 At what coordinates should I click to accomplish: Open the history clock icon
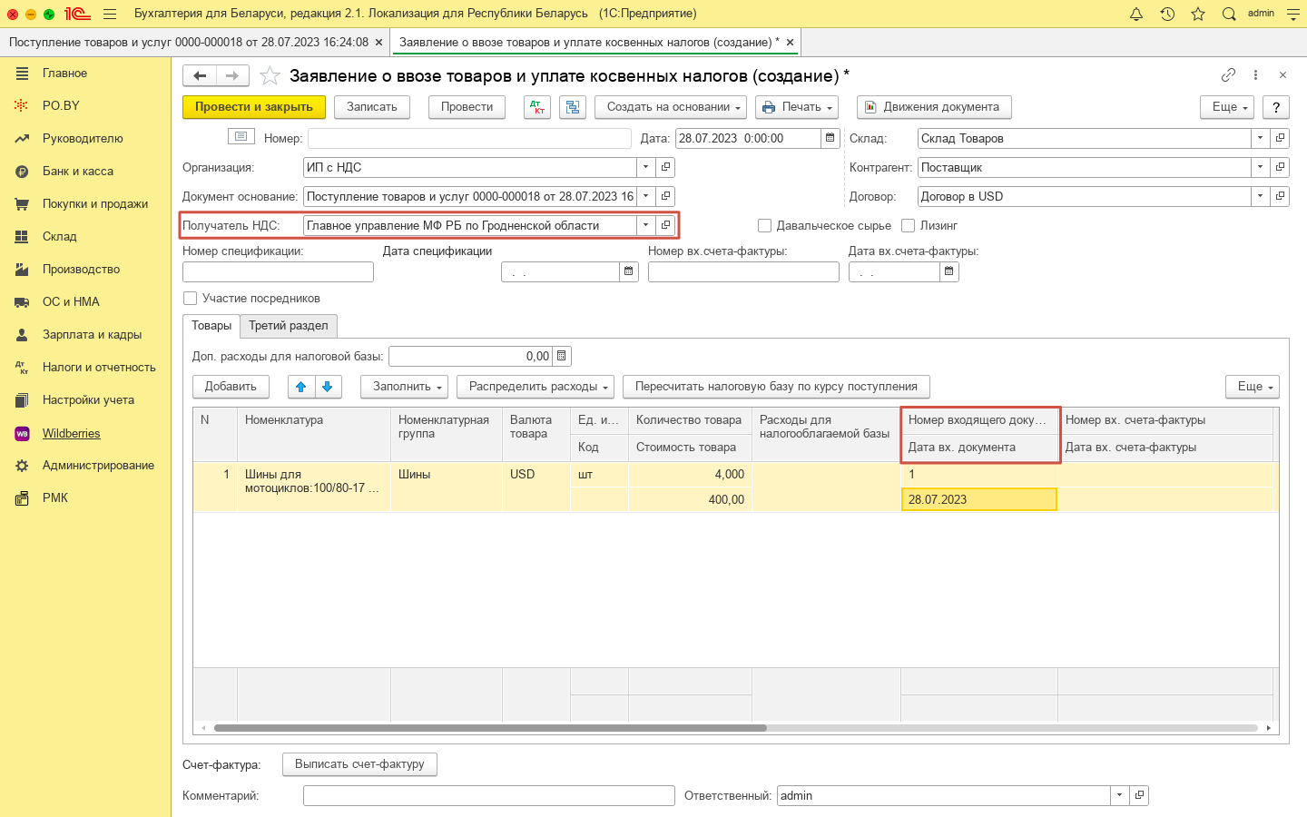tap(1167, 14)
